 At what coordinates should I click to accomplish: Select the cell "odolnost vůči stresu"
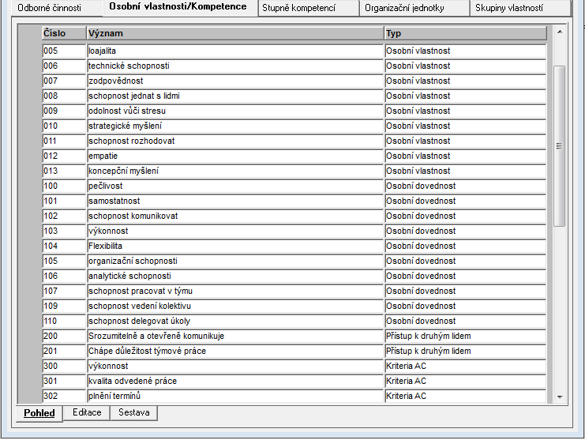(x=235, y=111)
